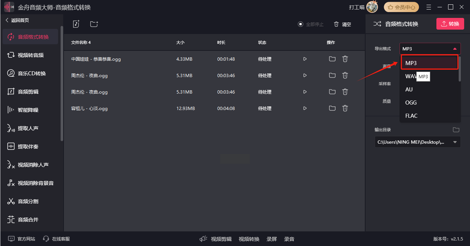
Task: Open 官方网站 official website link
Action: (x=22, y=239)
